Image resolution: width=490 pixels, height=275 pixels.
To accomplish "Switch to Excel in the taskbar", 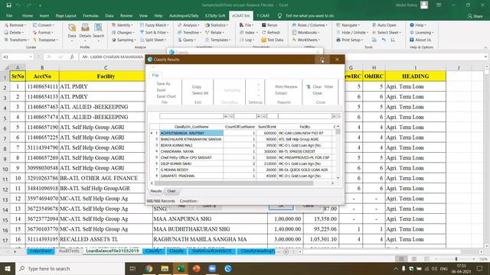I will pos(181,268).
